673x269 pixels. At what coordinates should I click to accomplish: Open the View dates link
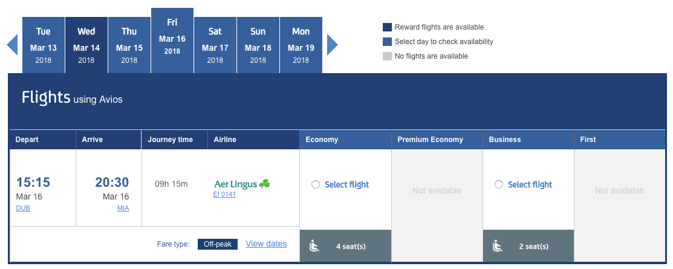point(266,244)
